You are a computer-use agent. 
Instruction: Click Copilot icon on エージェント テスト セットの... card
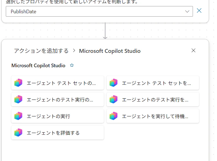18,83
